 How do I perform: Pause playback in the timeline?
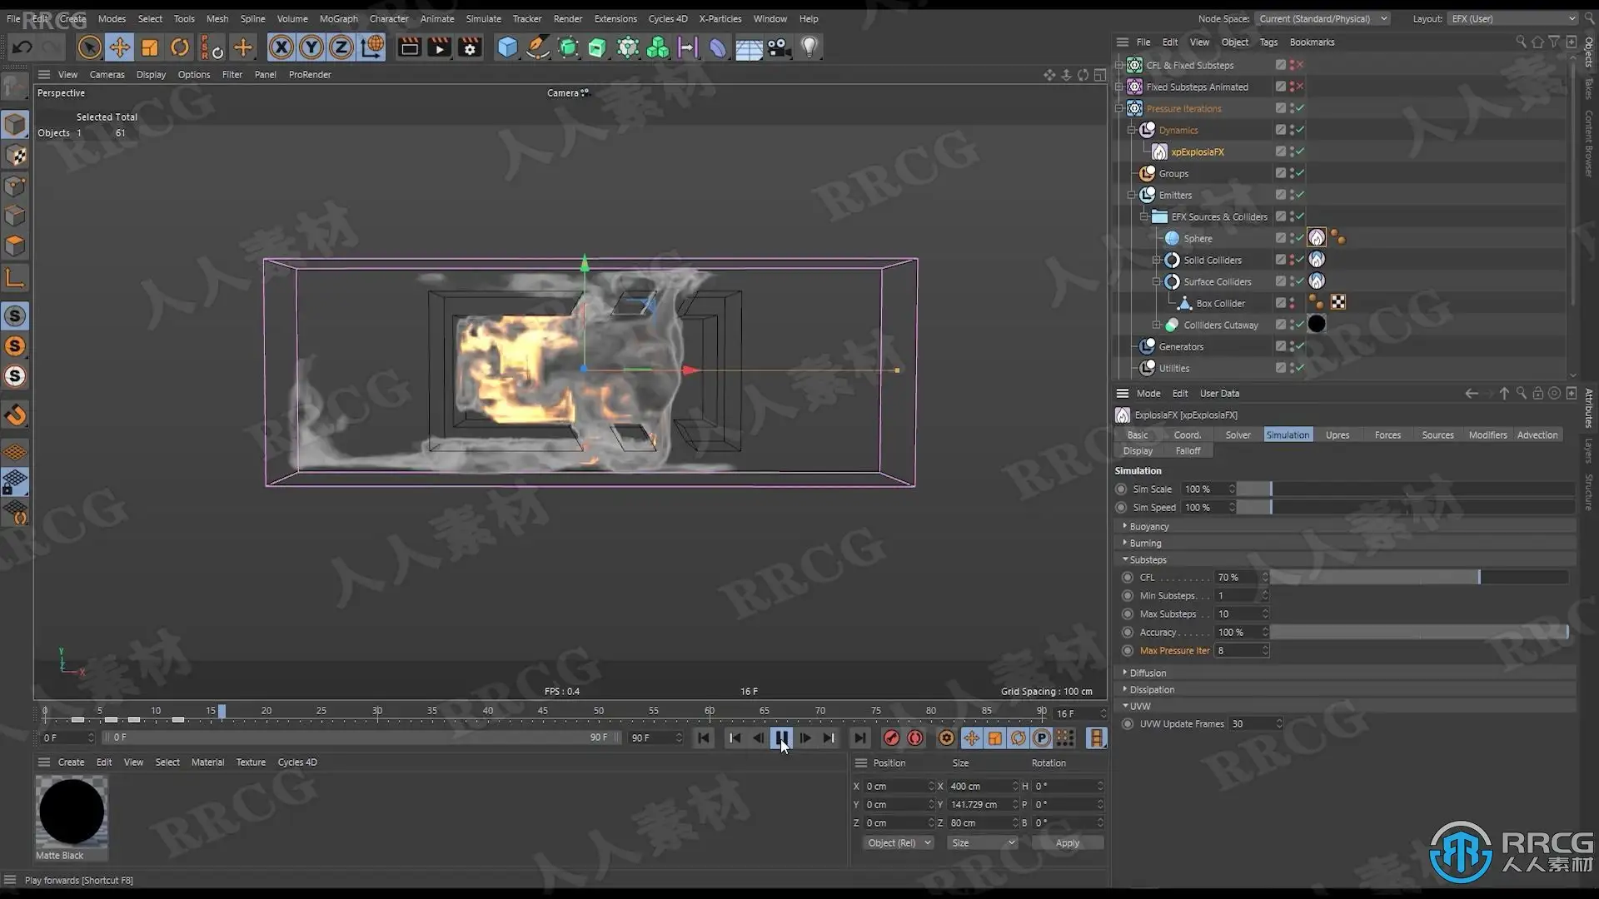[781, 738]
